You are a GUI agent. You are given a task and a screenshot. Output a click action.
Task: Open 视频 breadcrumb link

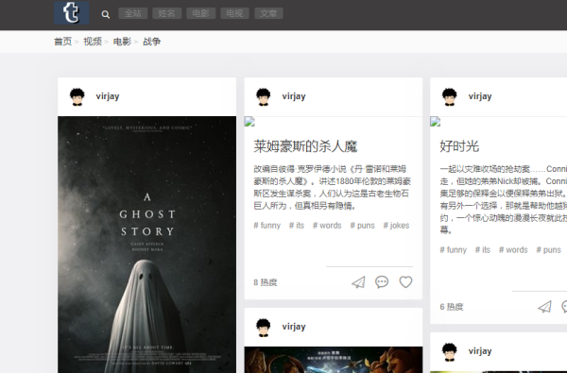point(93,42)
